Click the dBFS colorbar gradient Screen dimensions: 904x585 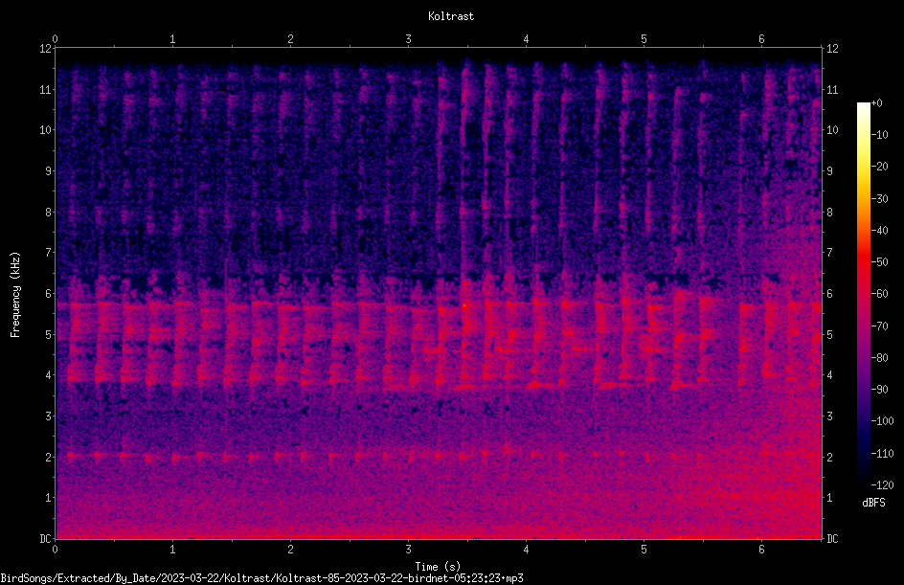pyautogui.click(x=863, y=293)
